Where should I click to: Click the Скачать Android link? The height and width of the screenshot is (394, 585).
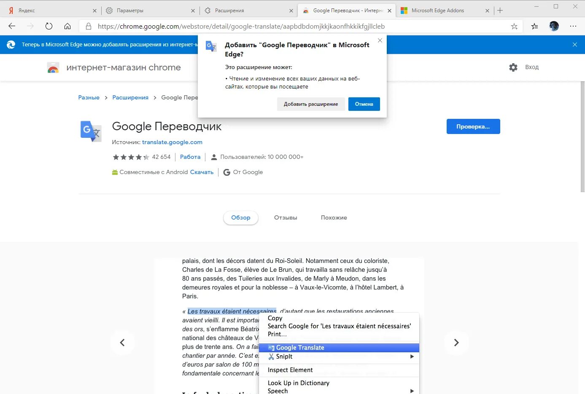pyautogui.click(x=202, y=172)
